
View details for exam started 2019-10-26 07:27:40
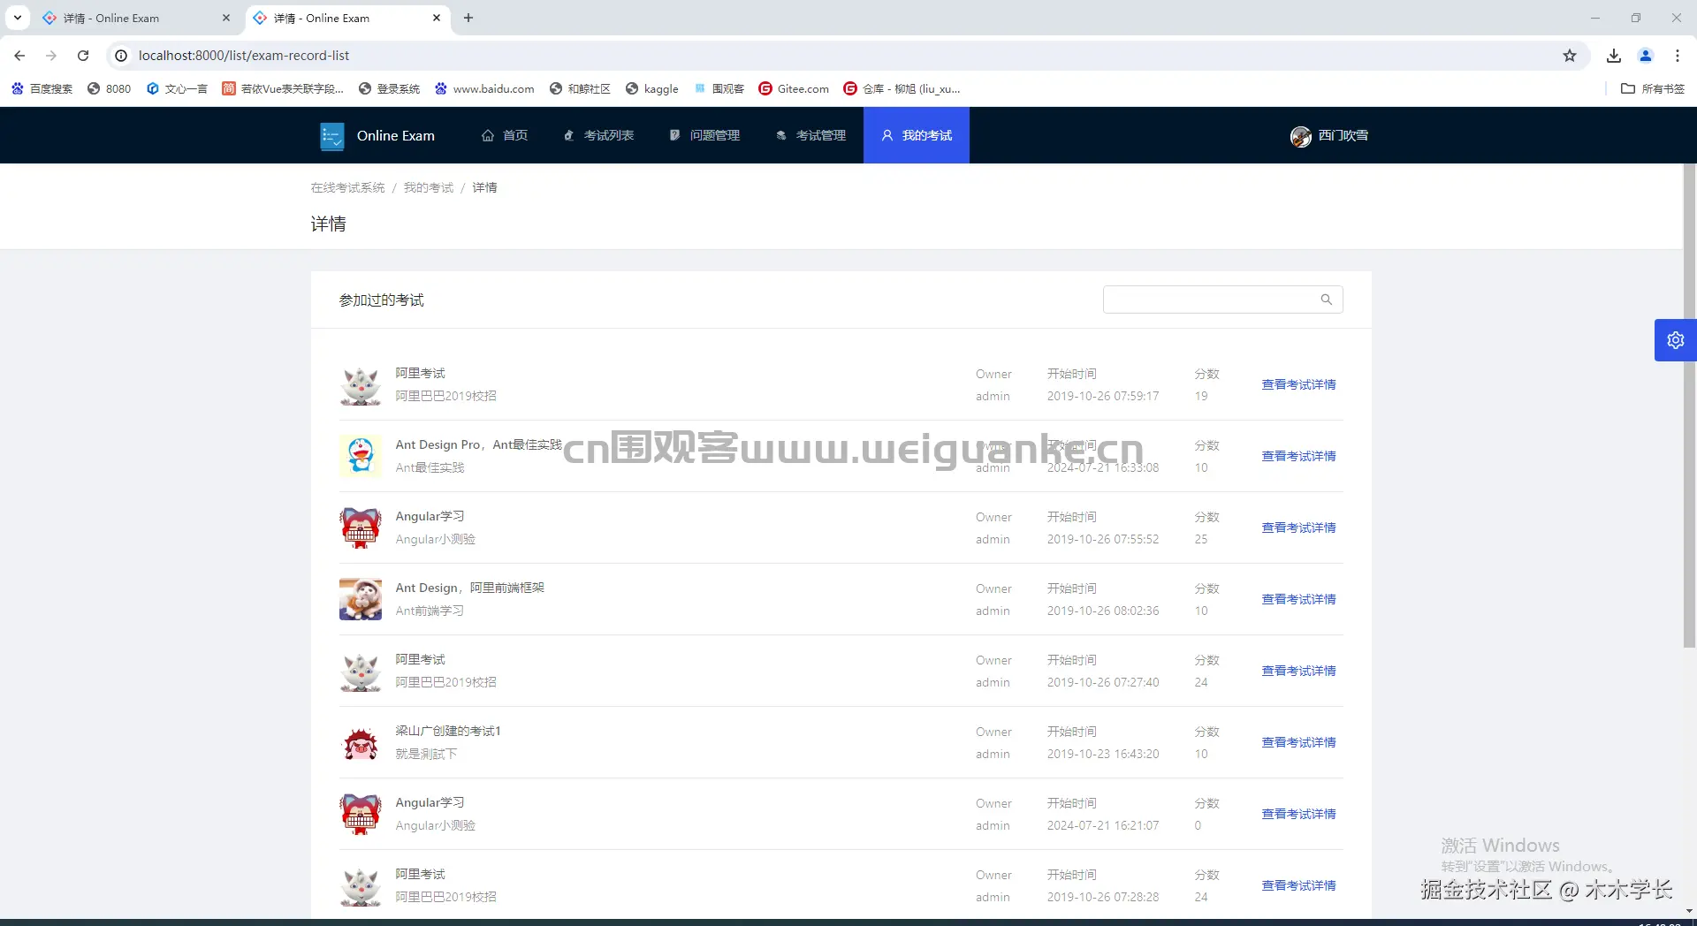[1298, 671]
